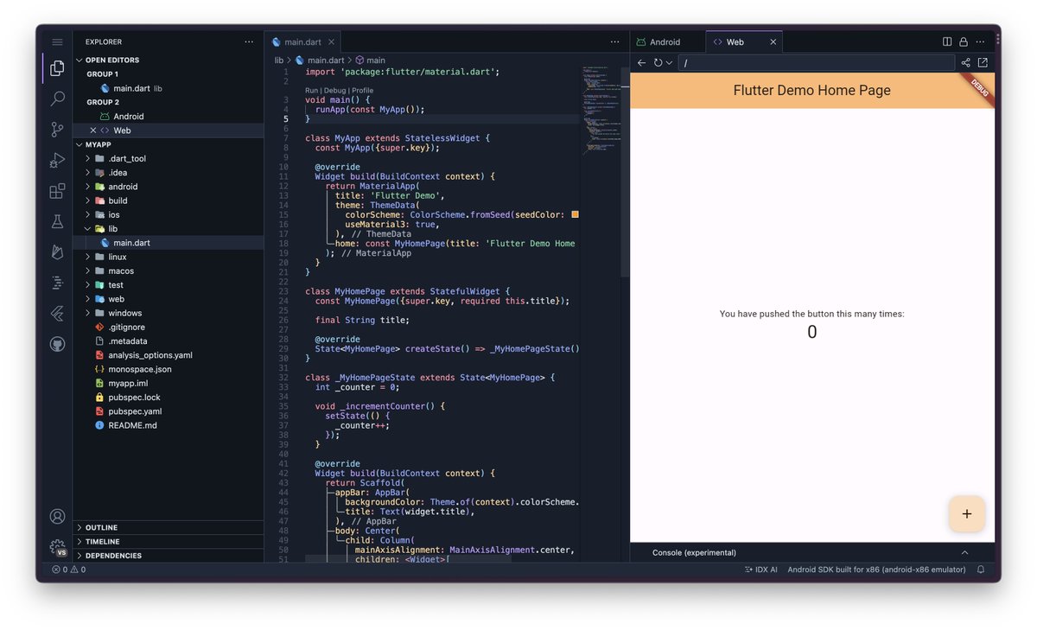This screenshot has width=1037, height=630.
Task: Open the dropdown arrow next to reload
Action: 669,62
